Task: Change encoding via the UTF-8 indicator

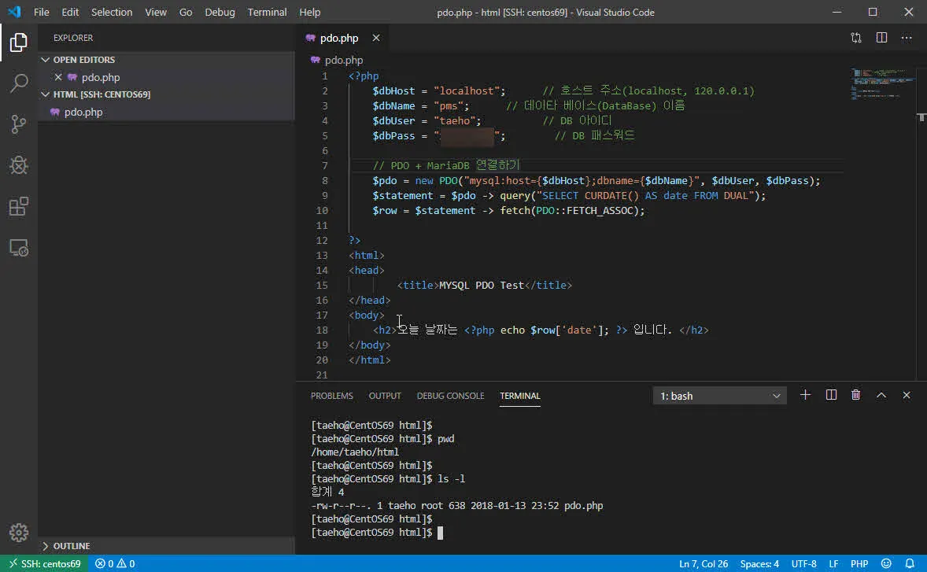Action: tap(803, 563)
